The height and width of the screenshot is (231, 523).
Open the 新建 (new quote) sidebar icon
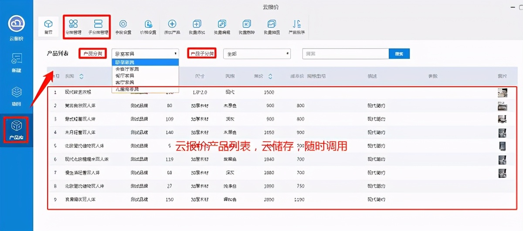(x=17, y=58)
